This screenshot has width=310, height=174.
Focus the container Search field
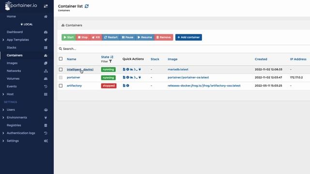pyautogui.click(x=184, y=49)
